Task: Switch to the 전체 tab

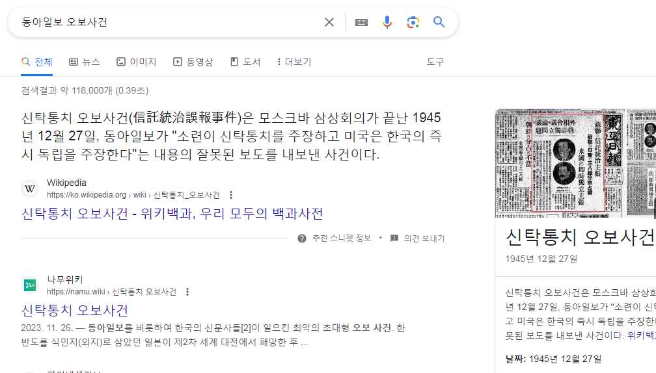Action: point(37,62)
